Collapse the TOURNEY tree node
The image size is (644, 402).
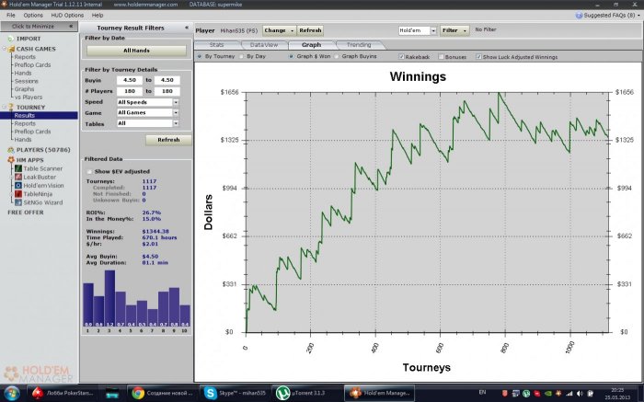click(5, 108)
